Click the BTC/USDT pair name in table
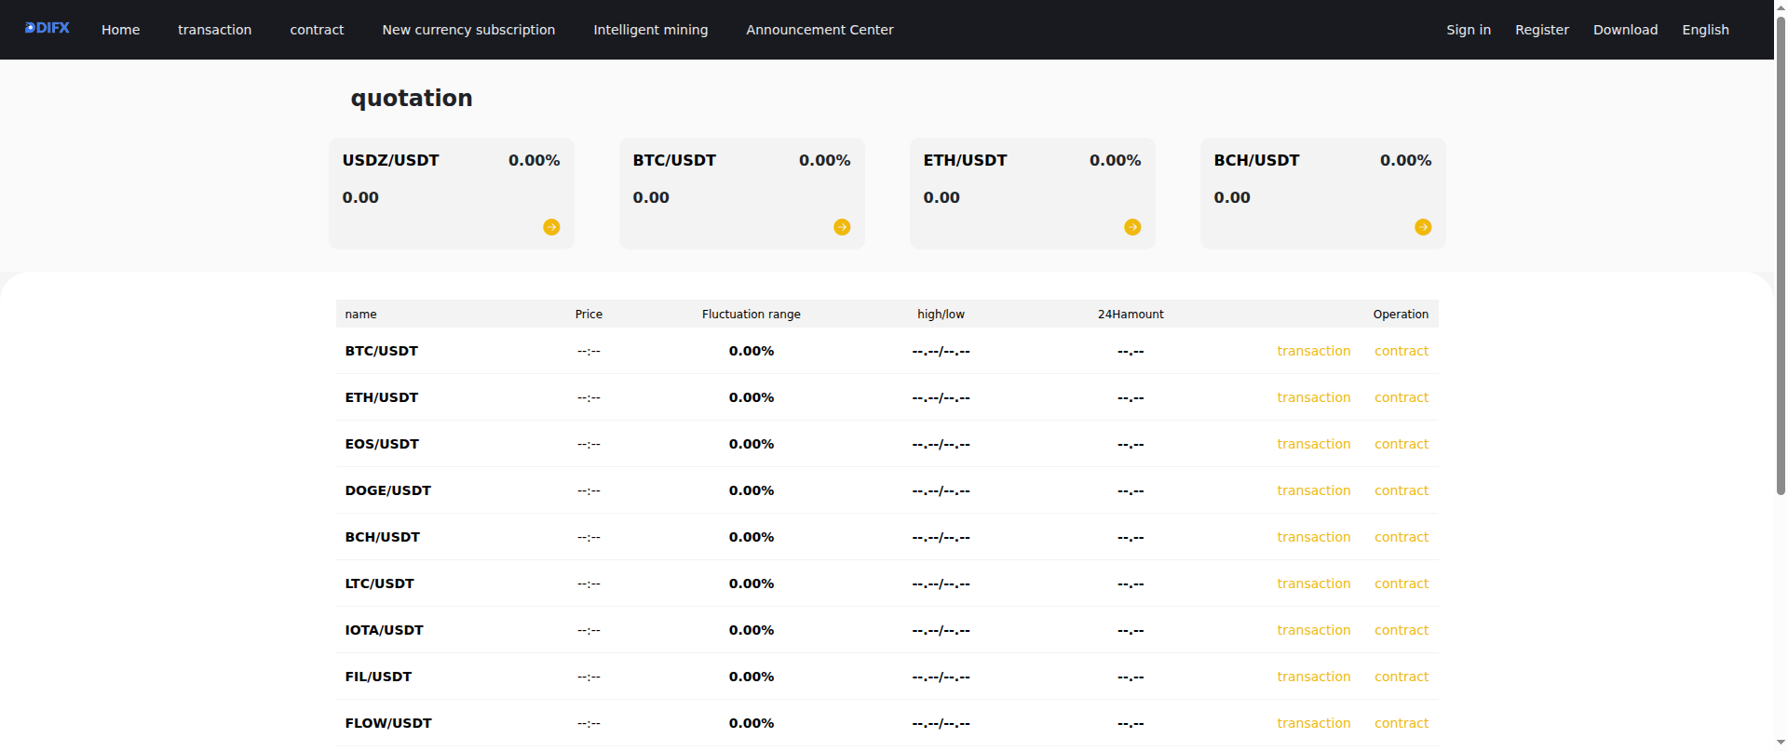 (382, 351)
